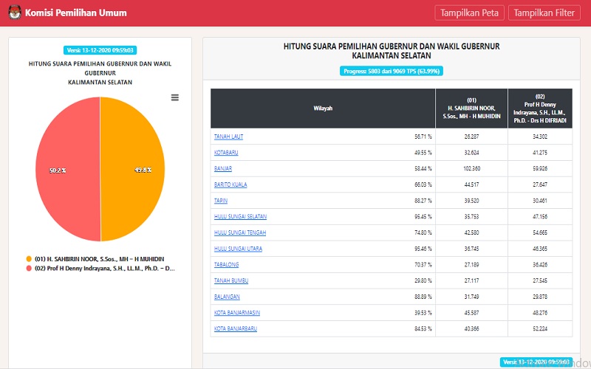The image size is (591, 369).
Task: Open the chart hamburger menu
Action: pos(175,97)
